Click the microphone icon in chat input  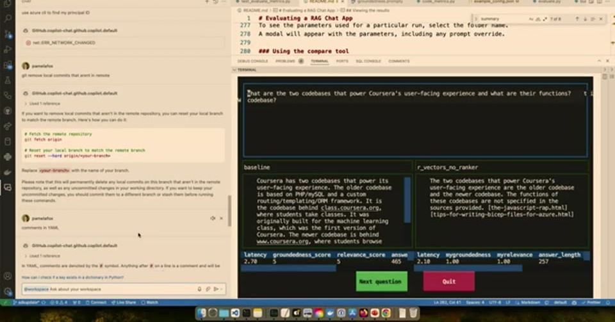(x=199, y=289)
